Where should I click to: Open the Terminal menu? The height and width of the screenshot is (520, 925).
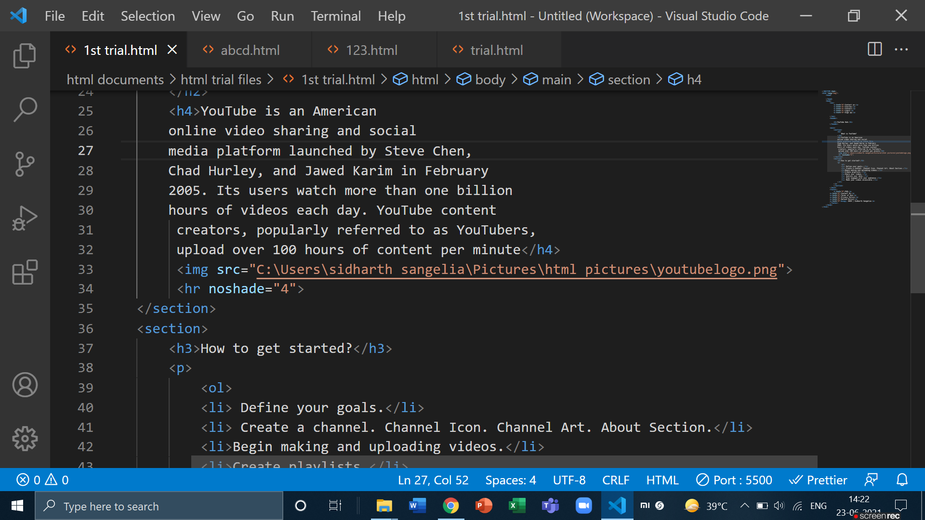point(335,15)
